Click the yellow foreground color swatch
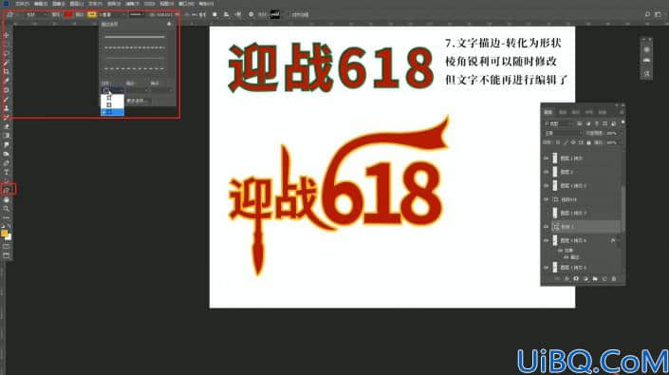669x375 pixels. coord(4,233)
